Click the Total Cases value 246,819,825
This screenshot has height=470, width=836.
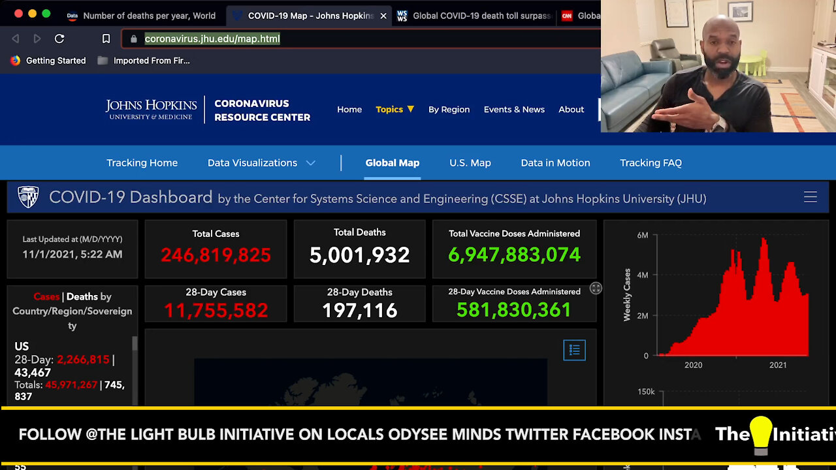click(216, 255)
